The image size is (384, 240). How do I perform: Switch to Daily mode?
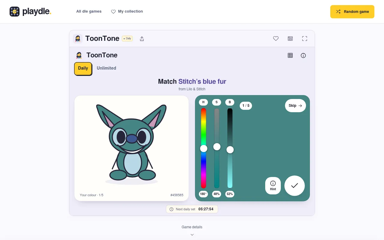click(x=83, y=68)
